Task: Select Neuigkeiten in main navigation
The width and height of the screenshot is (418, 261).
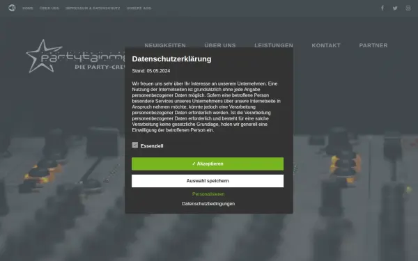Action: (x=165, y=45)
